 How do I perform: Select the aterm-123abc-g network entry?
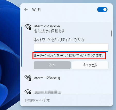pyautogui.click(x=67, y=78)
